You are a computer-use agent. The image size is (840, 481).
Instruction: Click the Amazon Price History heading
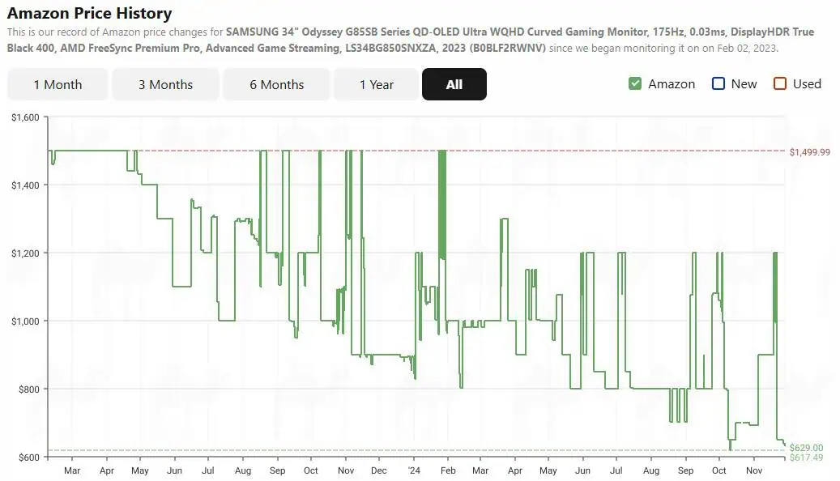point(89,14)
